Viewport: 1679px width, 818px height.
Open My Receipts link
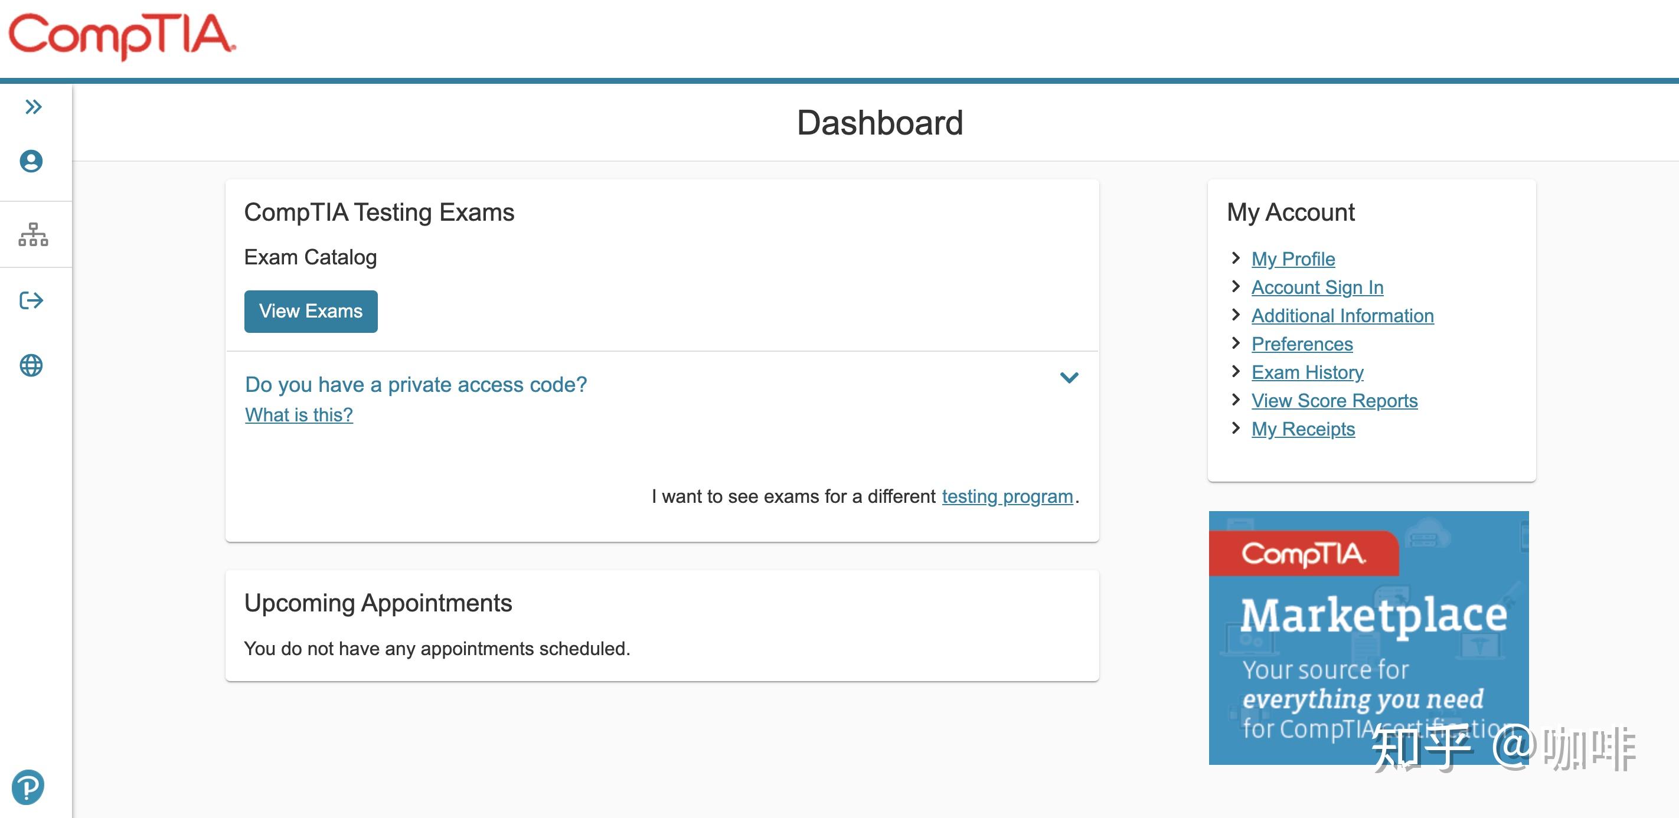pyautogui.click(x=1303, y=429)
